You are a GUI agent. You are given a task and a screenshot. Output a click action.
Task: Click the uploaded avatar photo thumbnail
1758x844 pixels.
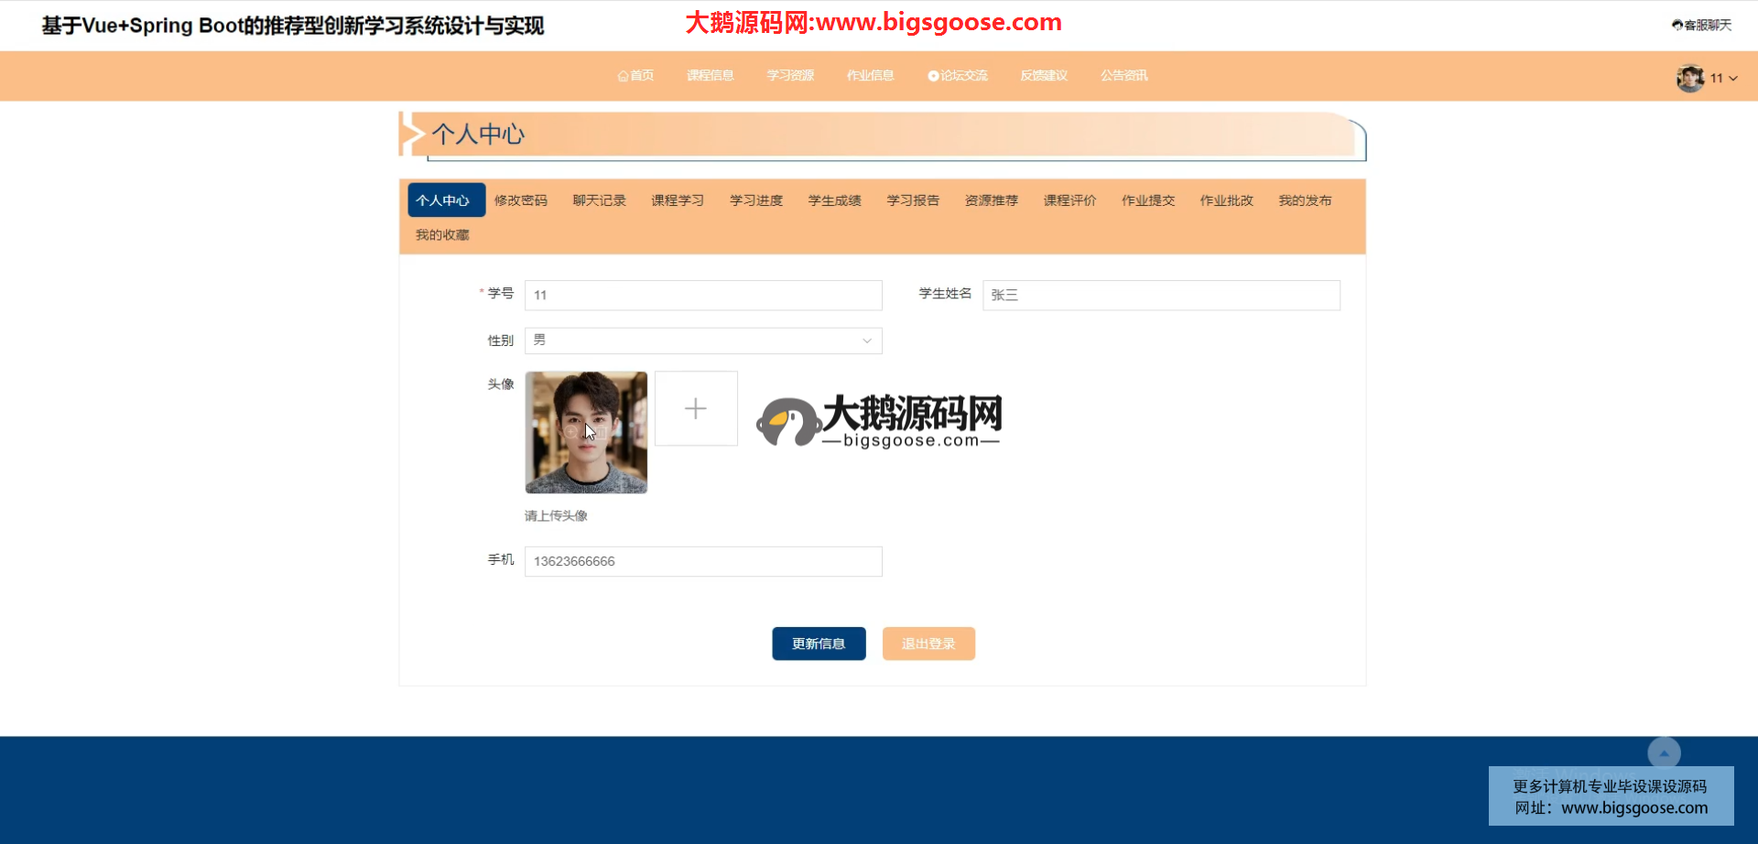click(586, 432)
